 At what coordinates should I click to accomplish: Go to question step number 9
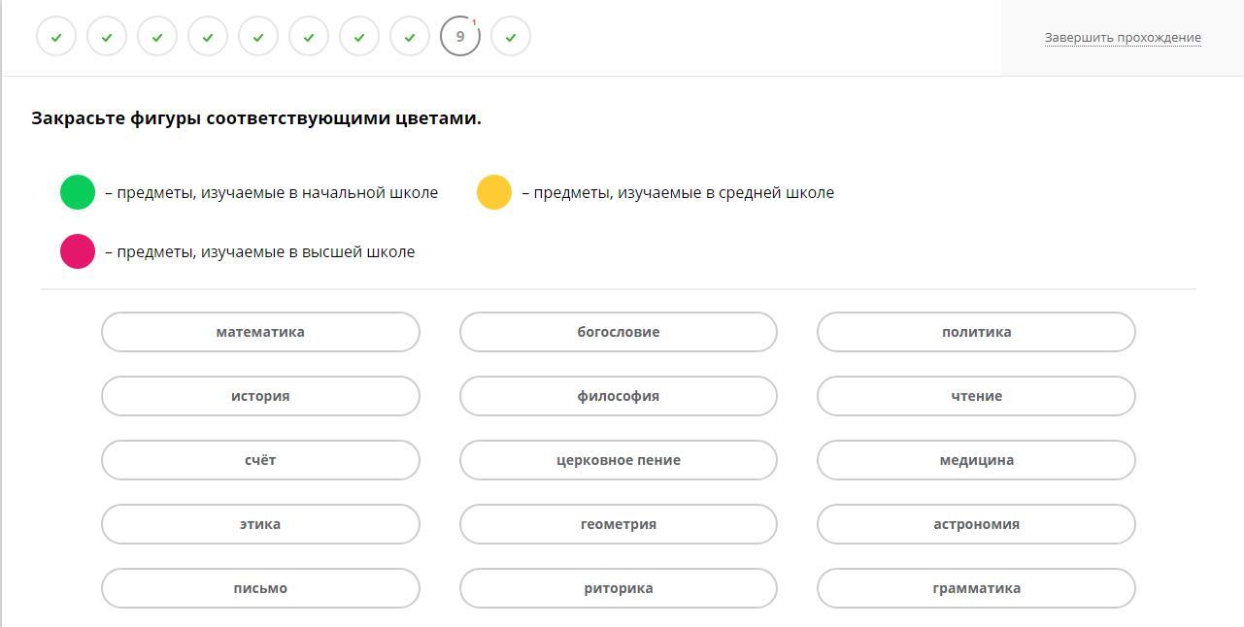click(460, 37)
